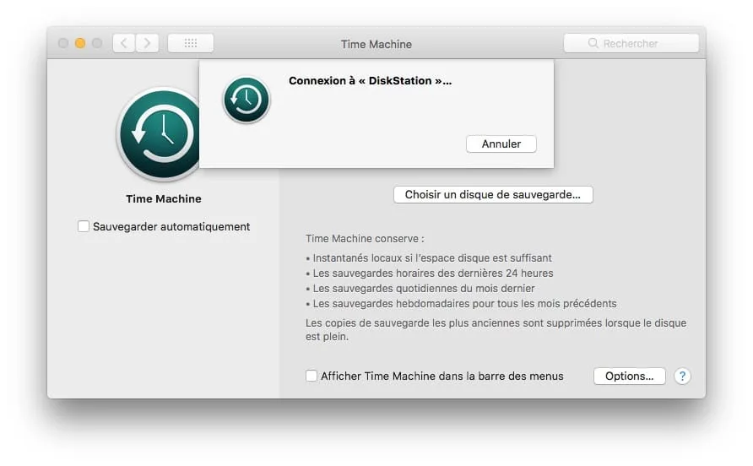Enable Sauvegarder automatiquement checkbox
The width and height of the screenshot is (753, 466).
(84, 226)
